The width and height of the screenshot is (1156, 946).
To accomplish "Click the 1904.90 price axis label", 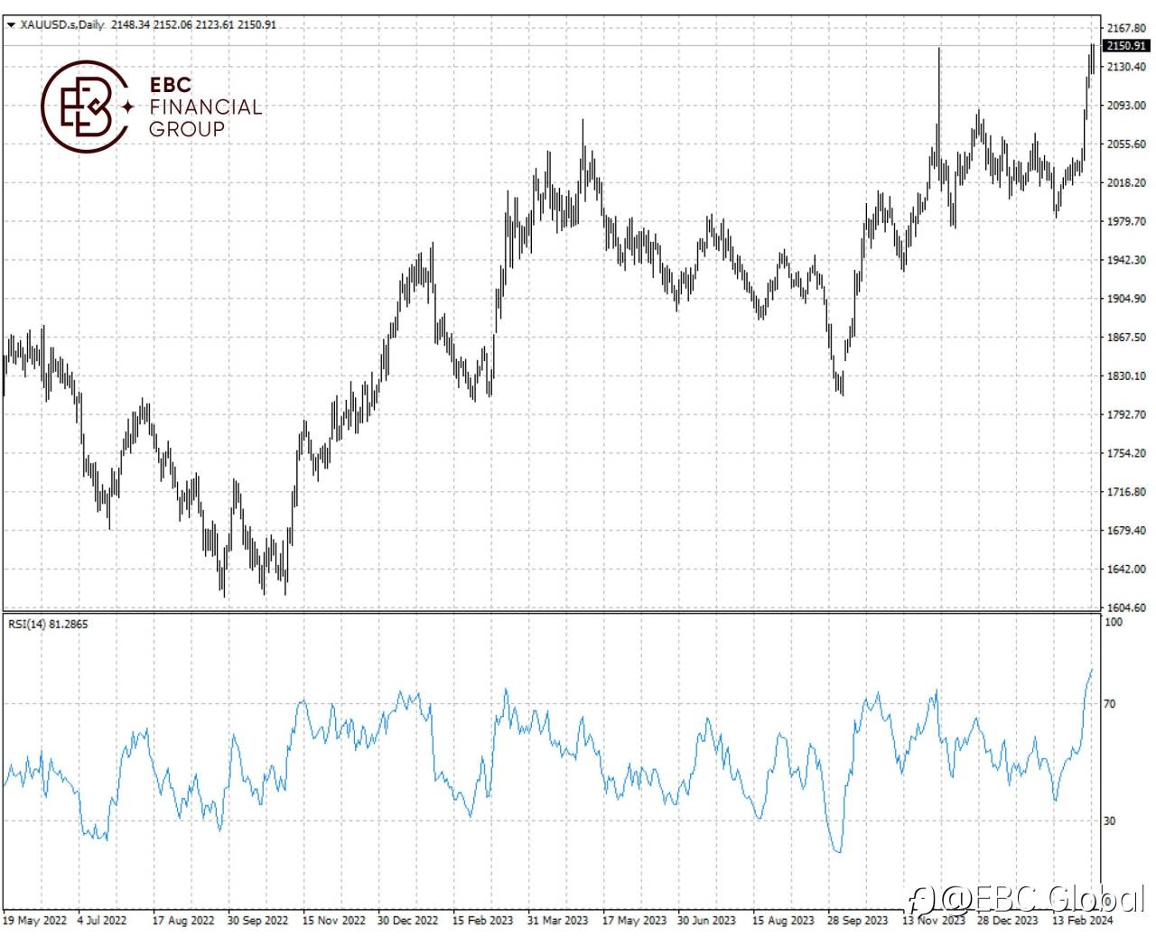I will tap(1126, 299).
